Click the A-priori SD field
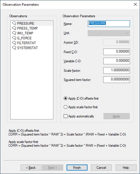The height and width of the screenshot is (174, 140). (116, 42)
